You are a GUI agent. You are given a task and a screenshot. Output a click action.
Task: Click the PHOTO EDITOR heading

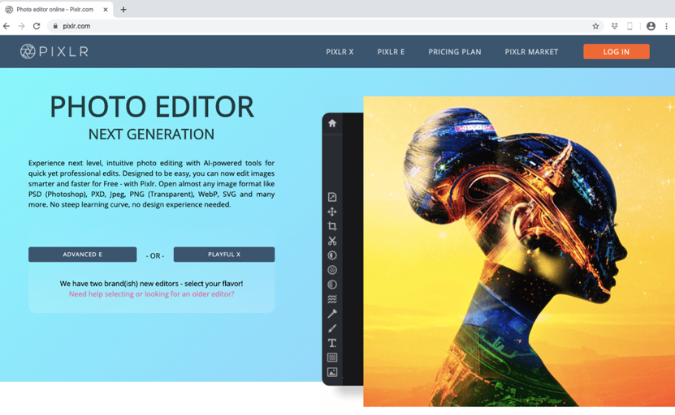tap(152, 107)
